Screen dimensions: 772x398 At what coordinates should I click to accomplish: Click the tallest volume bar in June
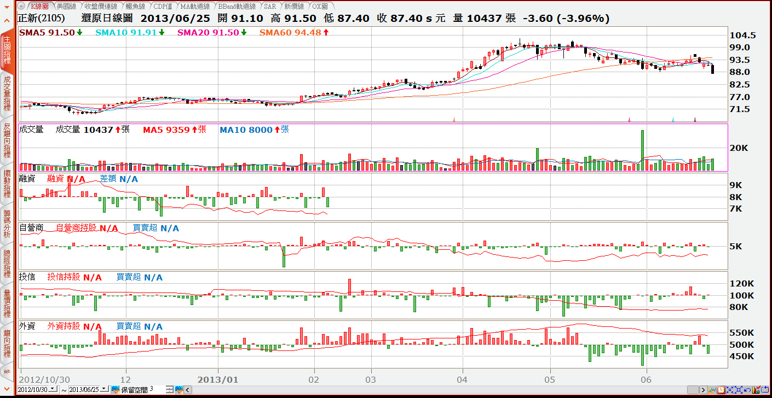pos(643,150)
